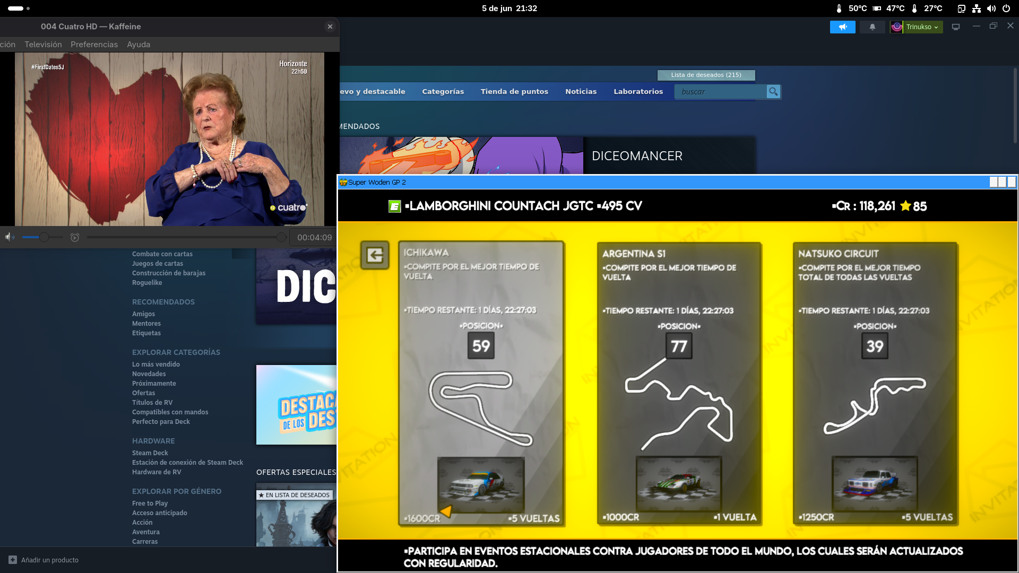Open the Diceomancer featured banner
This screenshot has height=573, width=1019.
point(547,155)
